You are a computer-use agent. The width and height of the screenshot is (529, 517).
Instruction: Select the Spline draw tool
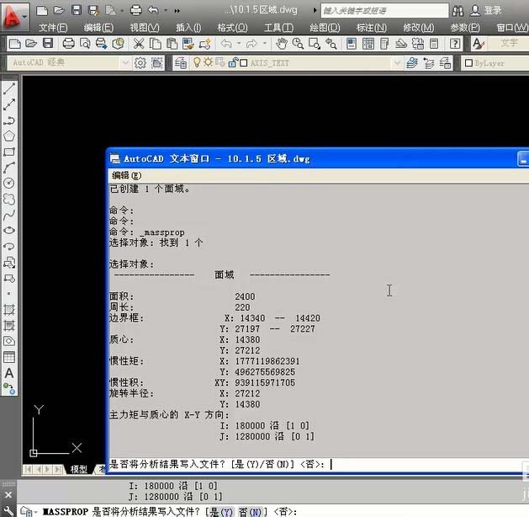[x=9, y=215]
